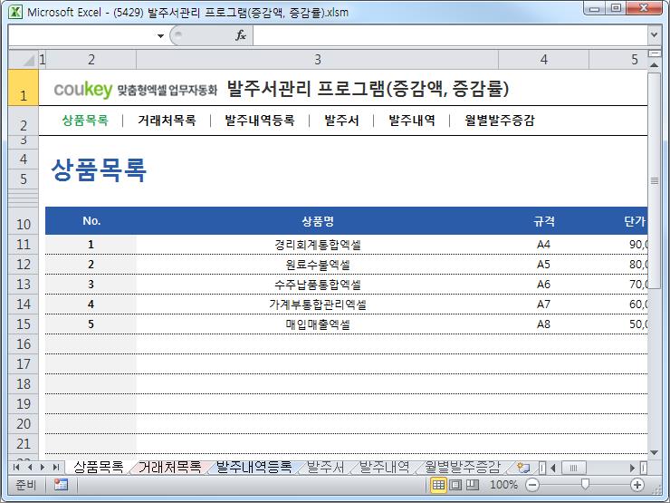Click the zoom in plus button

tap(637, 485)
